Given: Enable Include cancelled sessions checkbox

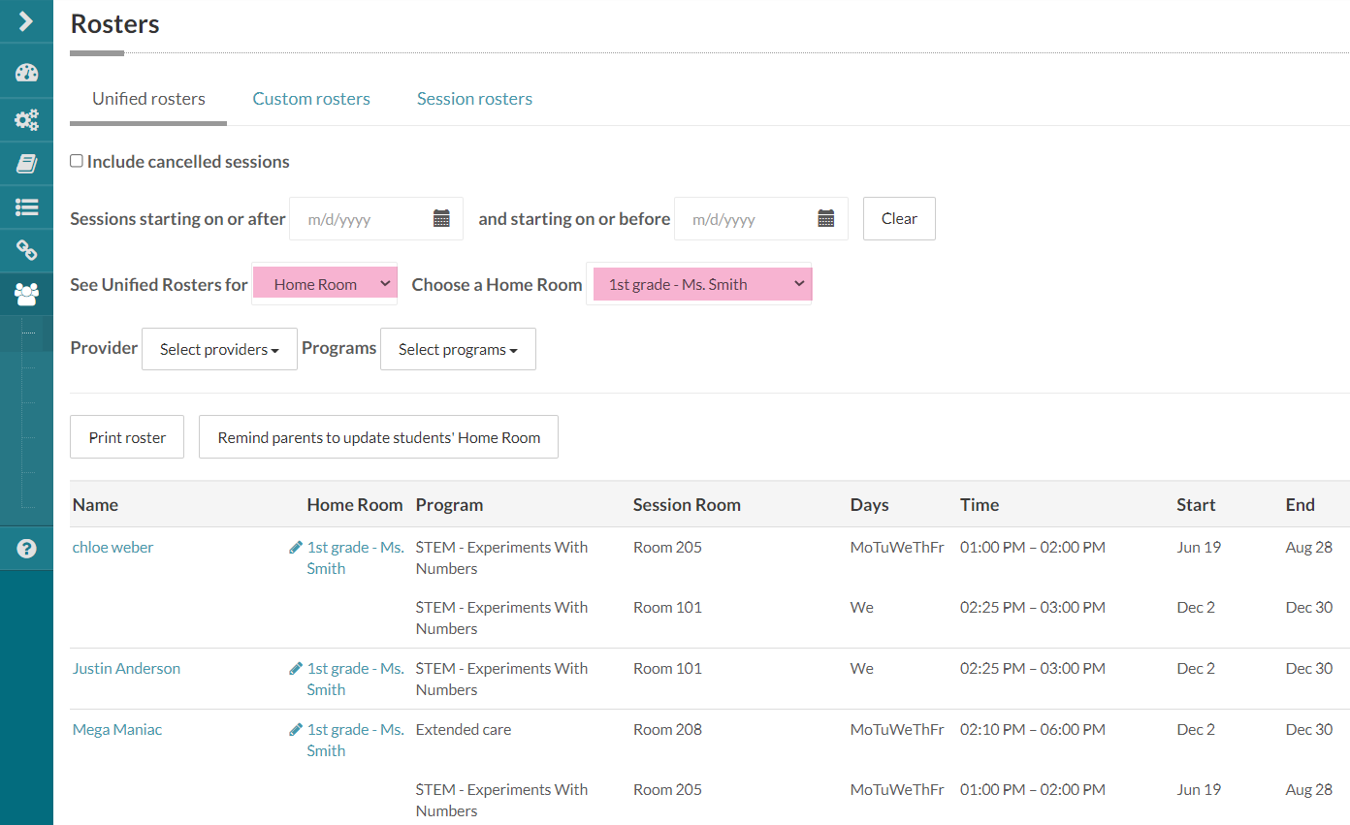Looking at the screenshot, I should click(77, 161).
